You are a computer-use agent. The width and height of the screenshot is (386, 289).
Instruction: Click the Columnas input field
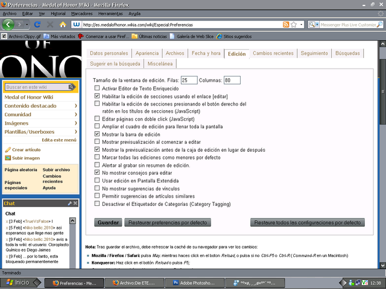click(232, 80)
